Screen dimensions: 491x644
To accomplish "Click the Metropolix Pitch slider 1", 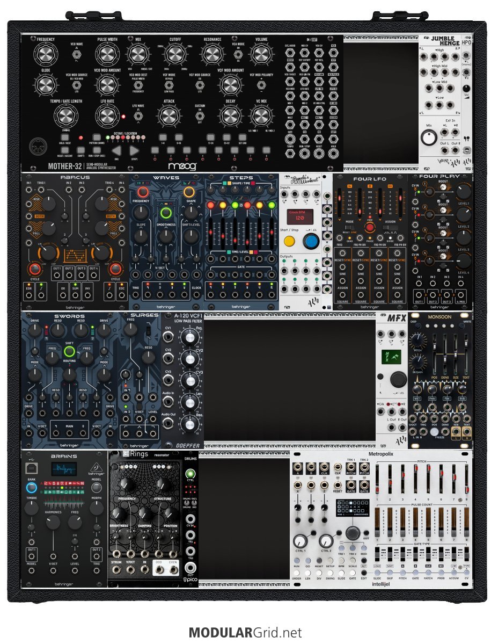I will (377, 479).
